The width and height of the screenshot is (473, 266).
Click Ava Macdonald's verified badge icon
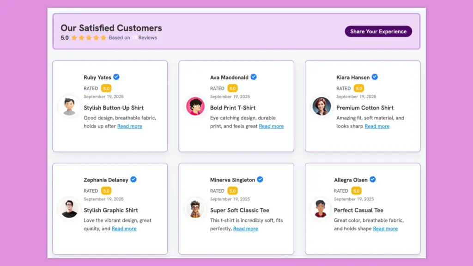254,77
